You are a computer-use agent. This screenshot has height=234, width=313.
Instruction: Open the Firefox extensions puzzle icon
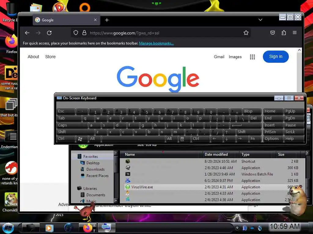click(x=284, y=33)
